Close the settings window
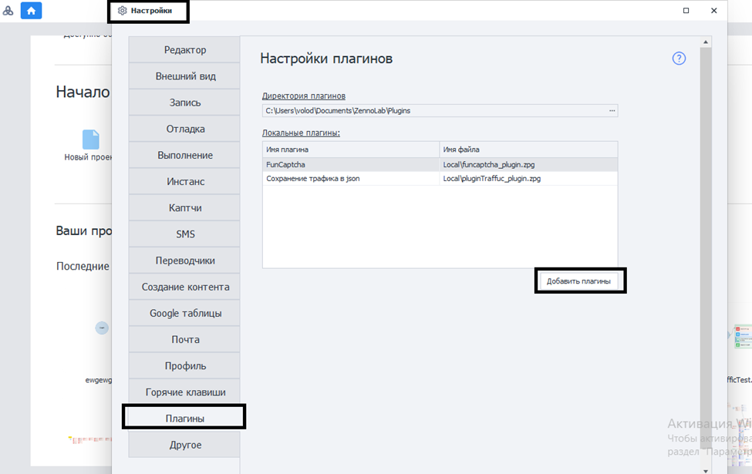The image size is (752, 474). 713,11
